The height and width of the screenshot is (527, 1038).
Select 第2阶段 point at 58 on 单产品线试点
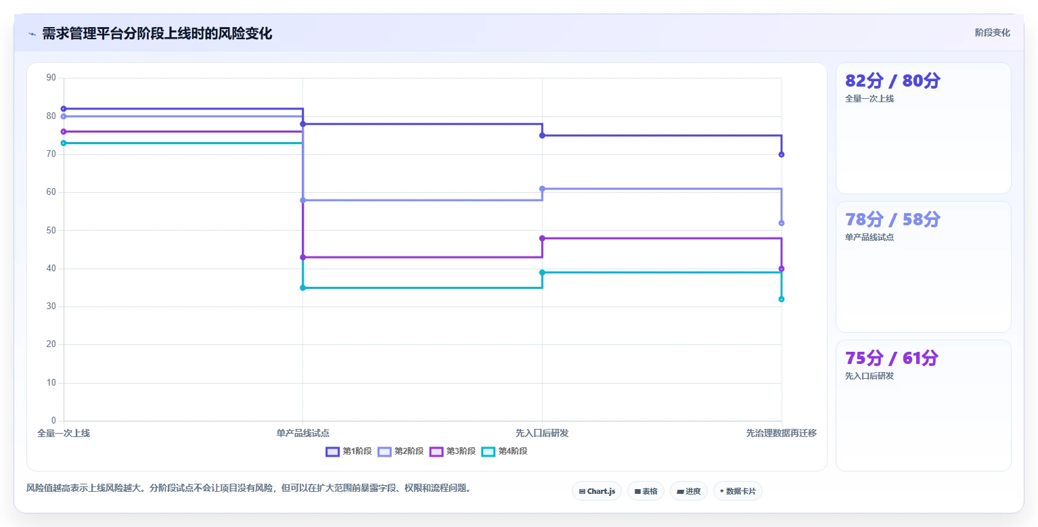point(303,200)
